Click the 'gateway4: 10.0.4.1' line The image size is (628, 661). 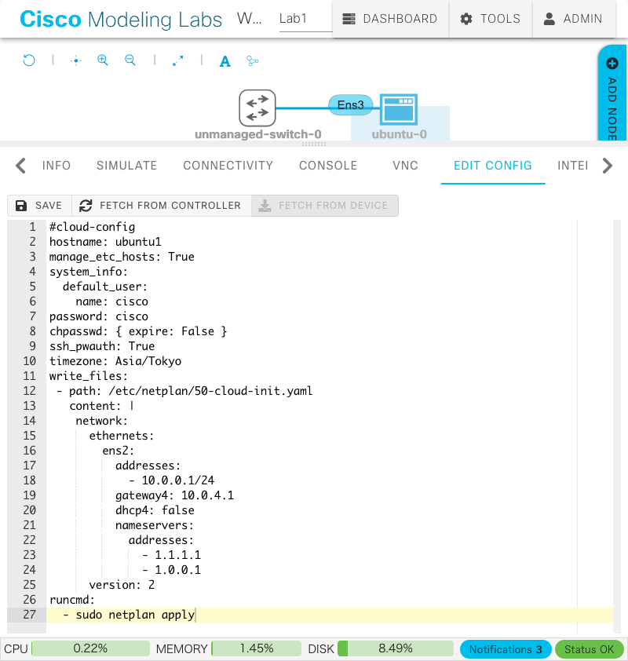pyautogui.click(x=174, y=495)
